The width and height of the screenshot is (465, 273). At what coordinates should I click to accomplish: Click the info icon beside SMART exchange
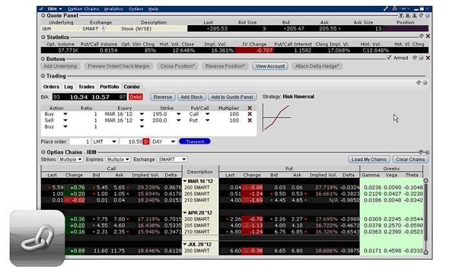pyautogui.click(x=103, y=28)
